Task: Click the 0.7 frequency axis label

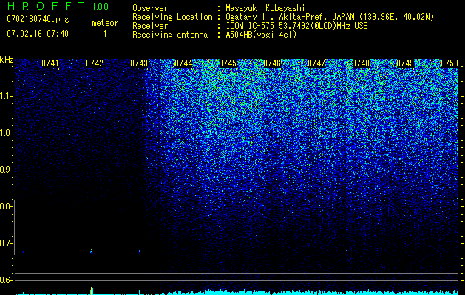Action: tap(5, 243)
